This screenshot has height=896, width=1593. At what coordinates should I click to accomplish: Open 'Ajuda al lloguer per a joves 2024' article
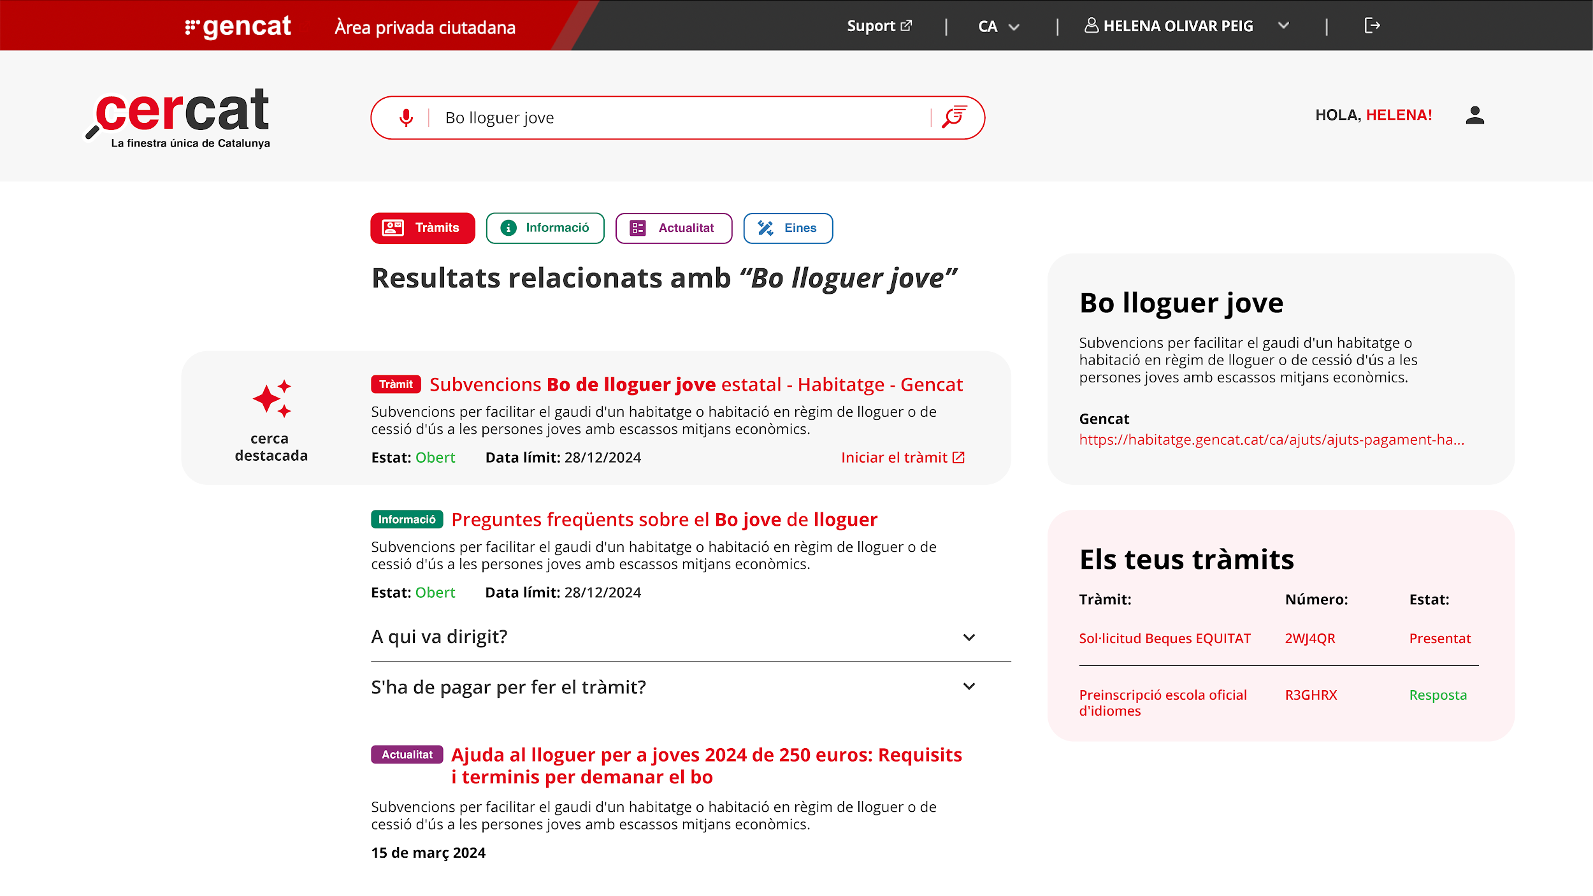(706, 766)
